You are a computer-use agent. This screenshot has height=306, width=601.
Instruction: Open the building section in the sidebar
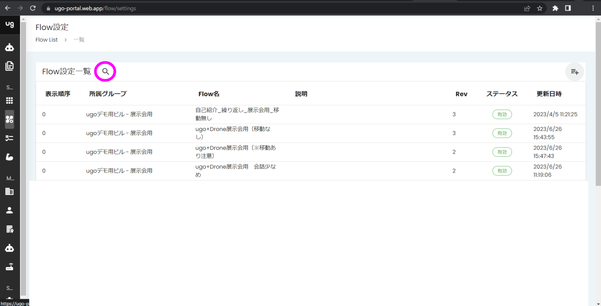(x=10, y=191)
